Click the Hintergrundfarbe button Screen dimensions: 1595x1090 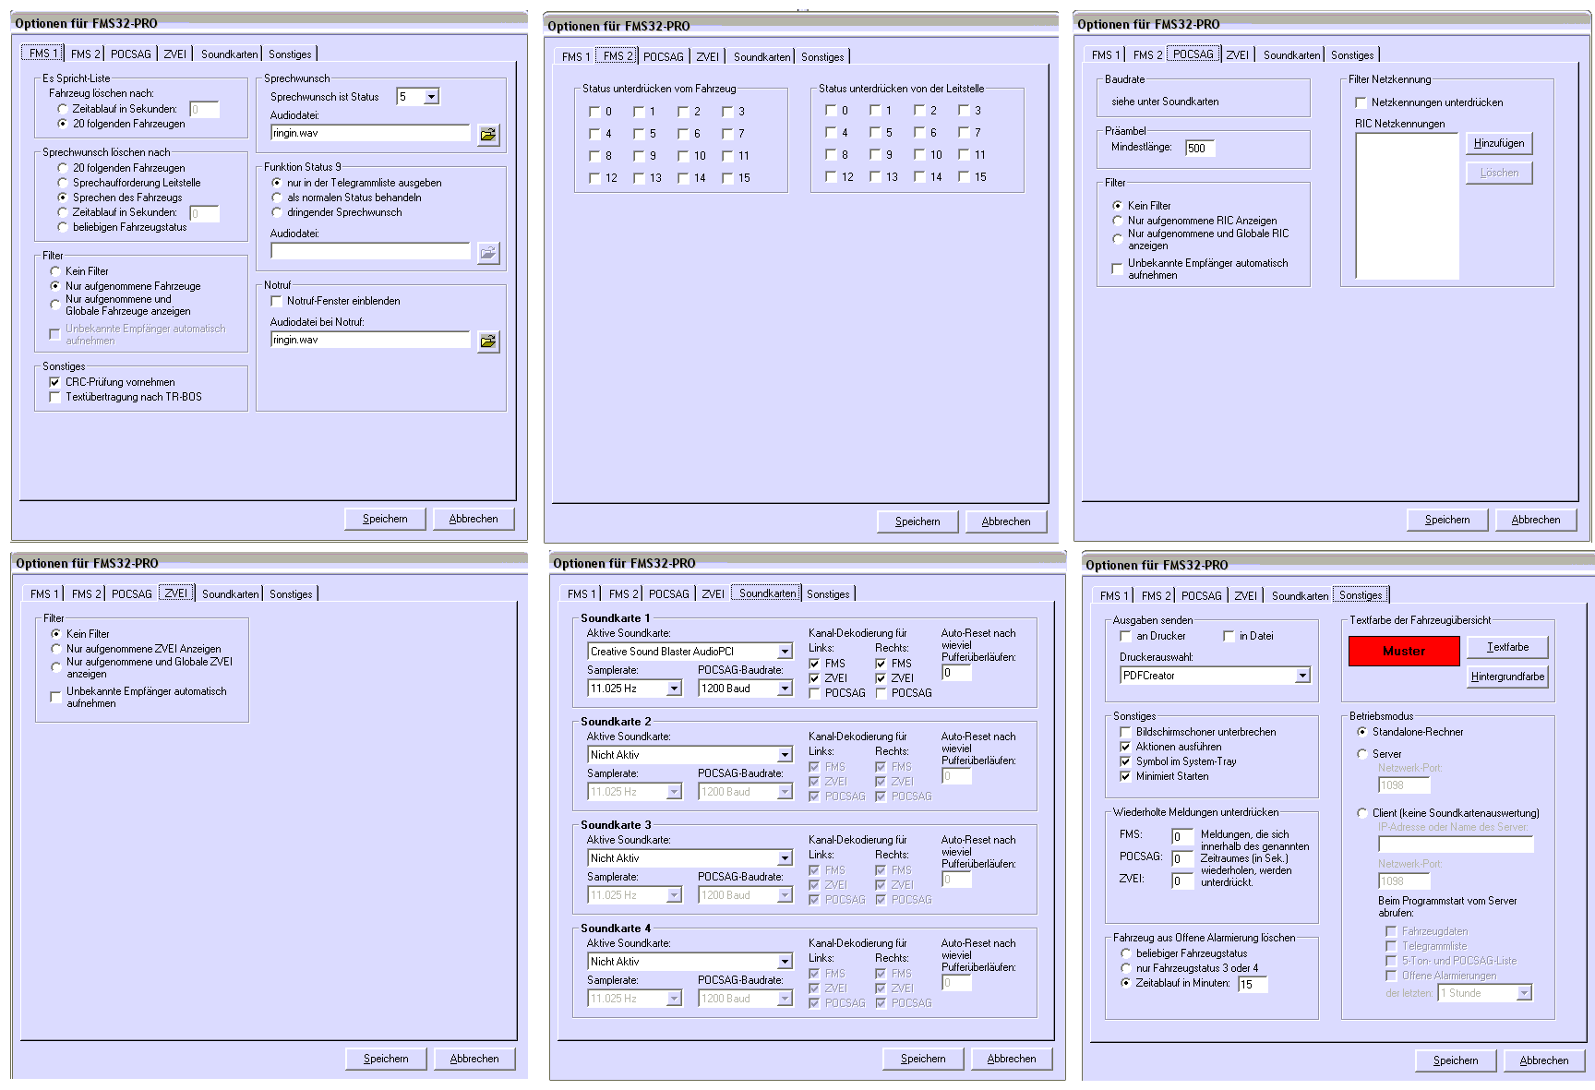pyautogui.click(x=1506, y=677)
